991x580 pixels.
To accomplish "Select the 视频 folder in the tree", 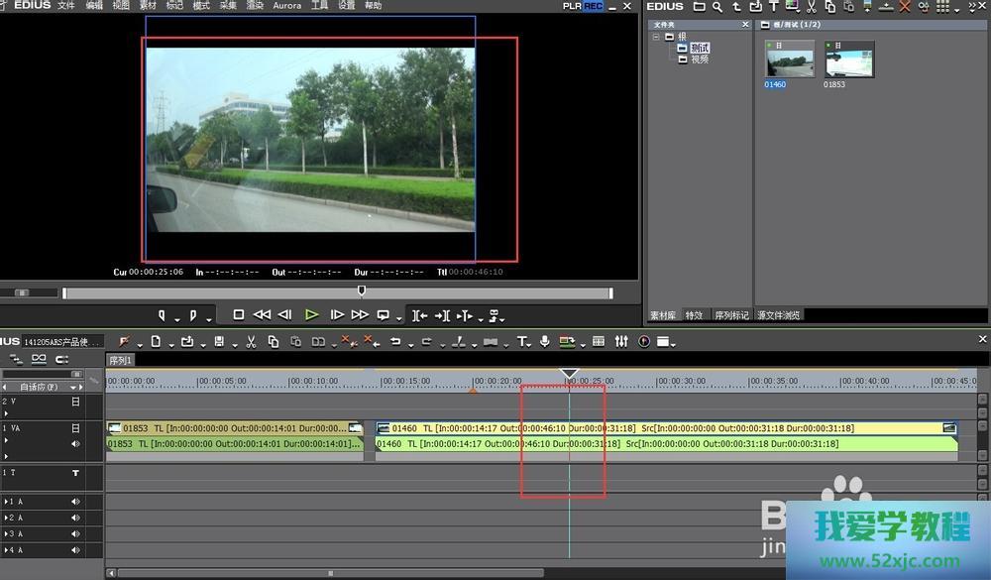I will 699,59.
